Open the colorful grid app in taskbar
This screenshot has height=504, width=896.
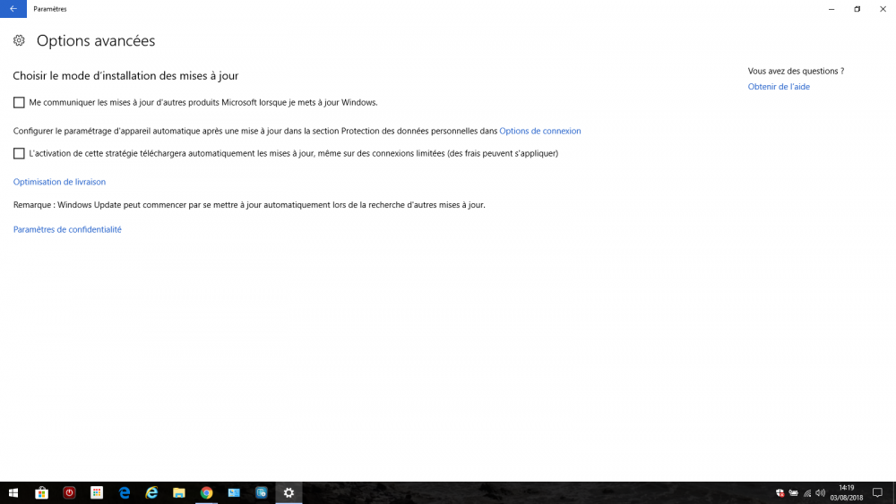tap(97, 492)
